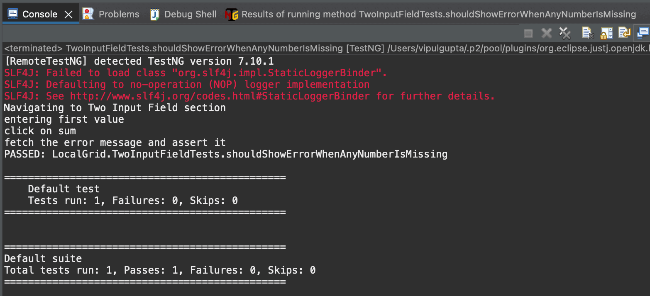Open the slf4j.org StaticLoggerBinder link
This screenshot has width=650, height=296.
click(x=220, y=96)
